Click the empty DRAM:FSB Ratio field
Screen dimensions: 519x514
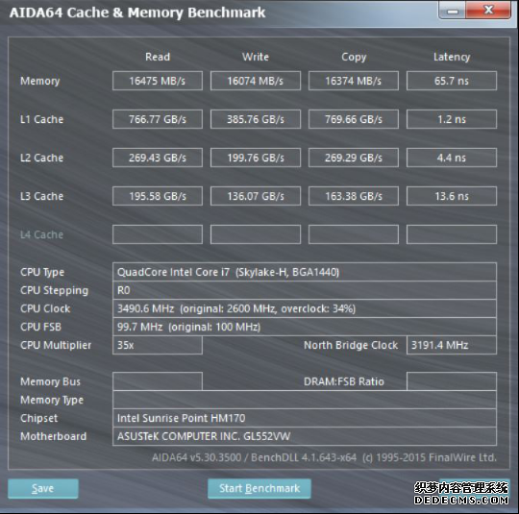(452, 381)
